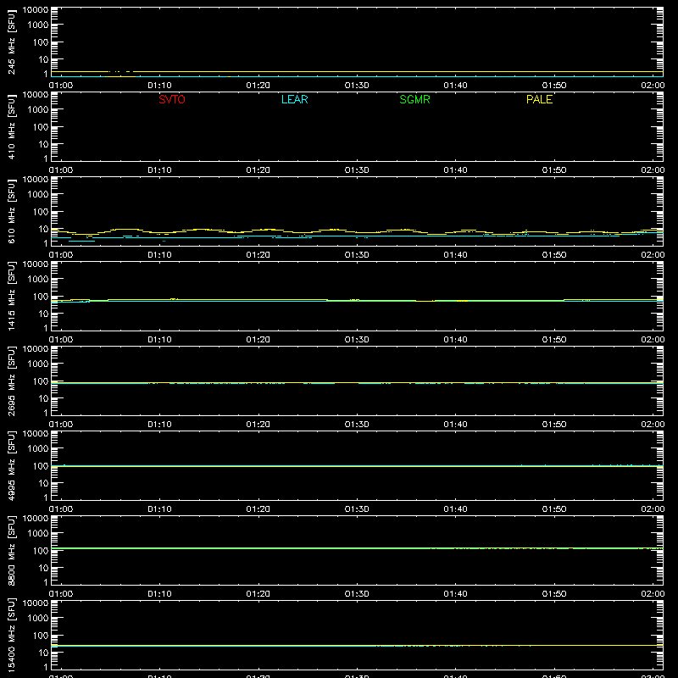Click 02:00 time label under 610 MHz panel
The height and width of the screenshot is (678, 678).
tap(653, 255)
